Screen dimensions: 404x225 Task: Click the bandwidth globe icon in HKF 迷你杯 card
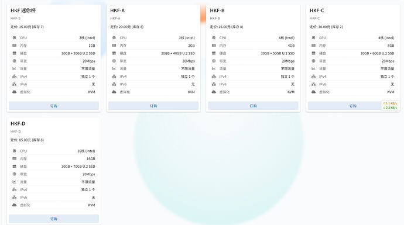15,61
